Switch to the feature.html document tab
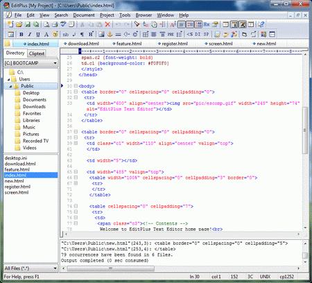This screenshot has height=283, width=312. (x=127, y=44)
